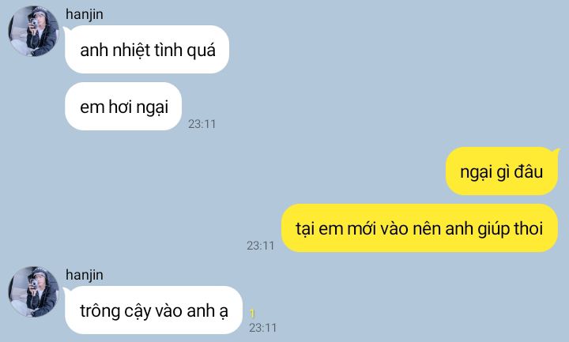Select the 'em hơi ngại' message bubble
The height and width of the screenshot is (342, 569).
click(x=123, y=107)
